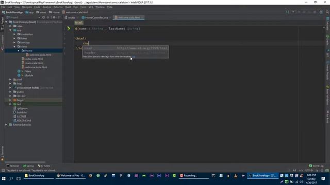Open the Windows Action Center notifications
This screenshot has height=185, width=330.
tap(323, 179)
